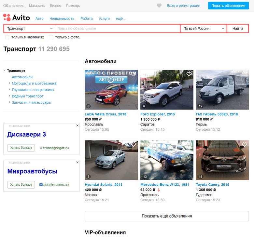
Task: Open the Работа menu item
Action: (87, 19)
